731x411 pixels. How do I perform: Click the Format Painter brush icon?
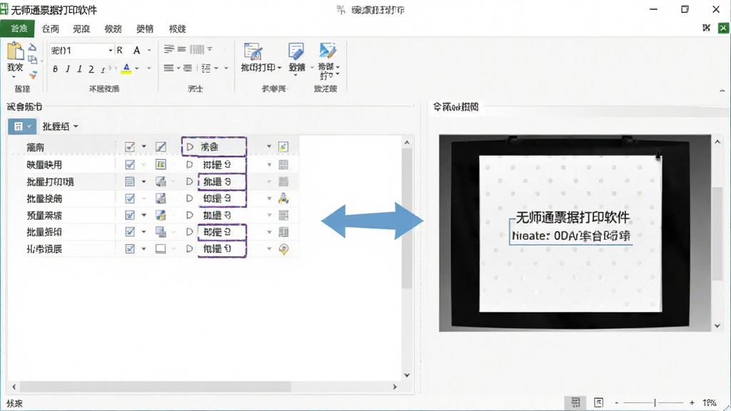(33, 74)
